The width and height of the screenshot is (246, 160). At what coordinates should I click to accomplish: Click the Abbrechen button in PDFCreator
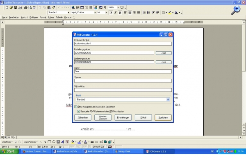point(83,117)
